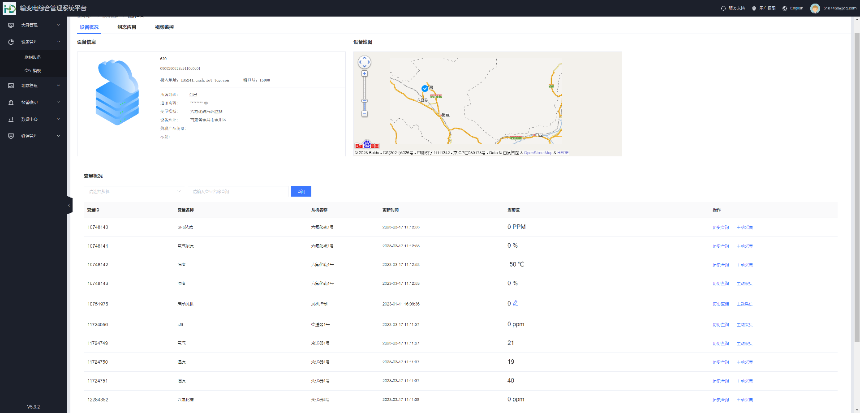
Task: Expand the 组态管理 sidebar menu
Action: pyautogui.click(x=34, y=86)
